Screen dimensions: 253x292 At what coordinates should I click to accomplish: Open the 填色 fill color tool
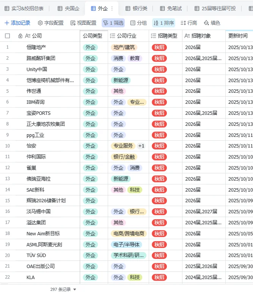tap(212, 23)
